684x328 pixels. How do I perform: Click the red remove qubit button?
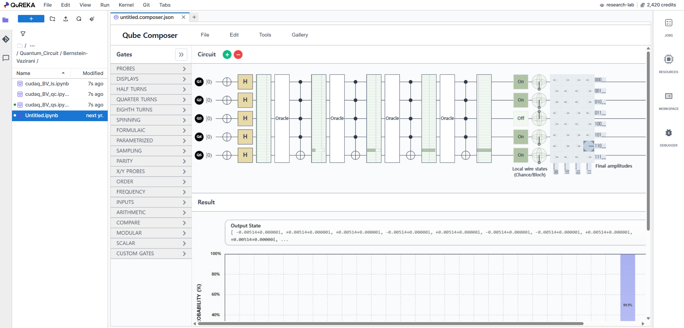[x=238, y=54]
